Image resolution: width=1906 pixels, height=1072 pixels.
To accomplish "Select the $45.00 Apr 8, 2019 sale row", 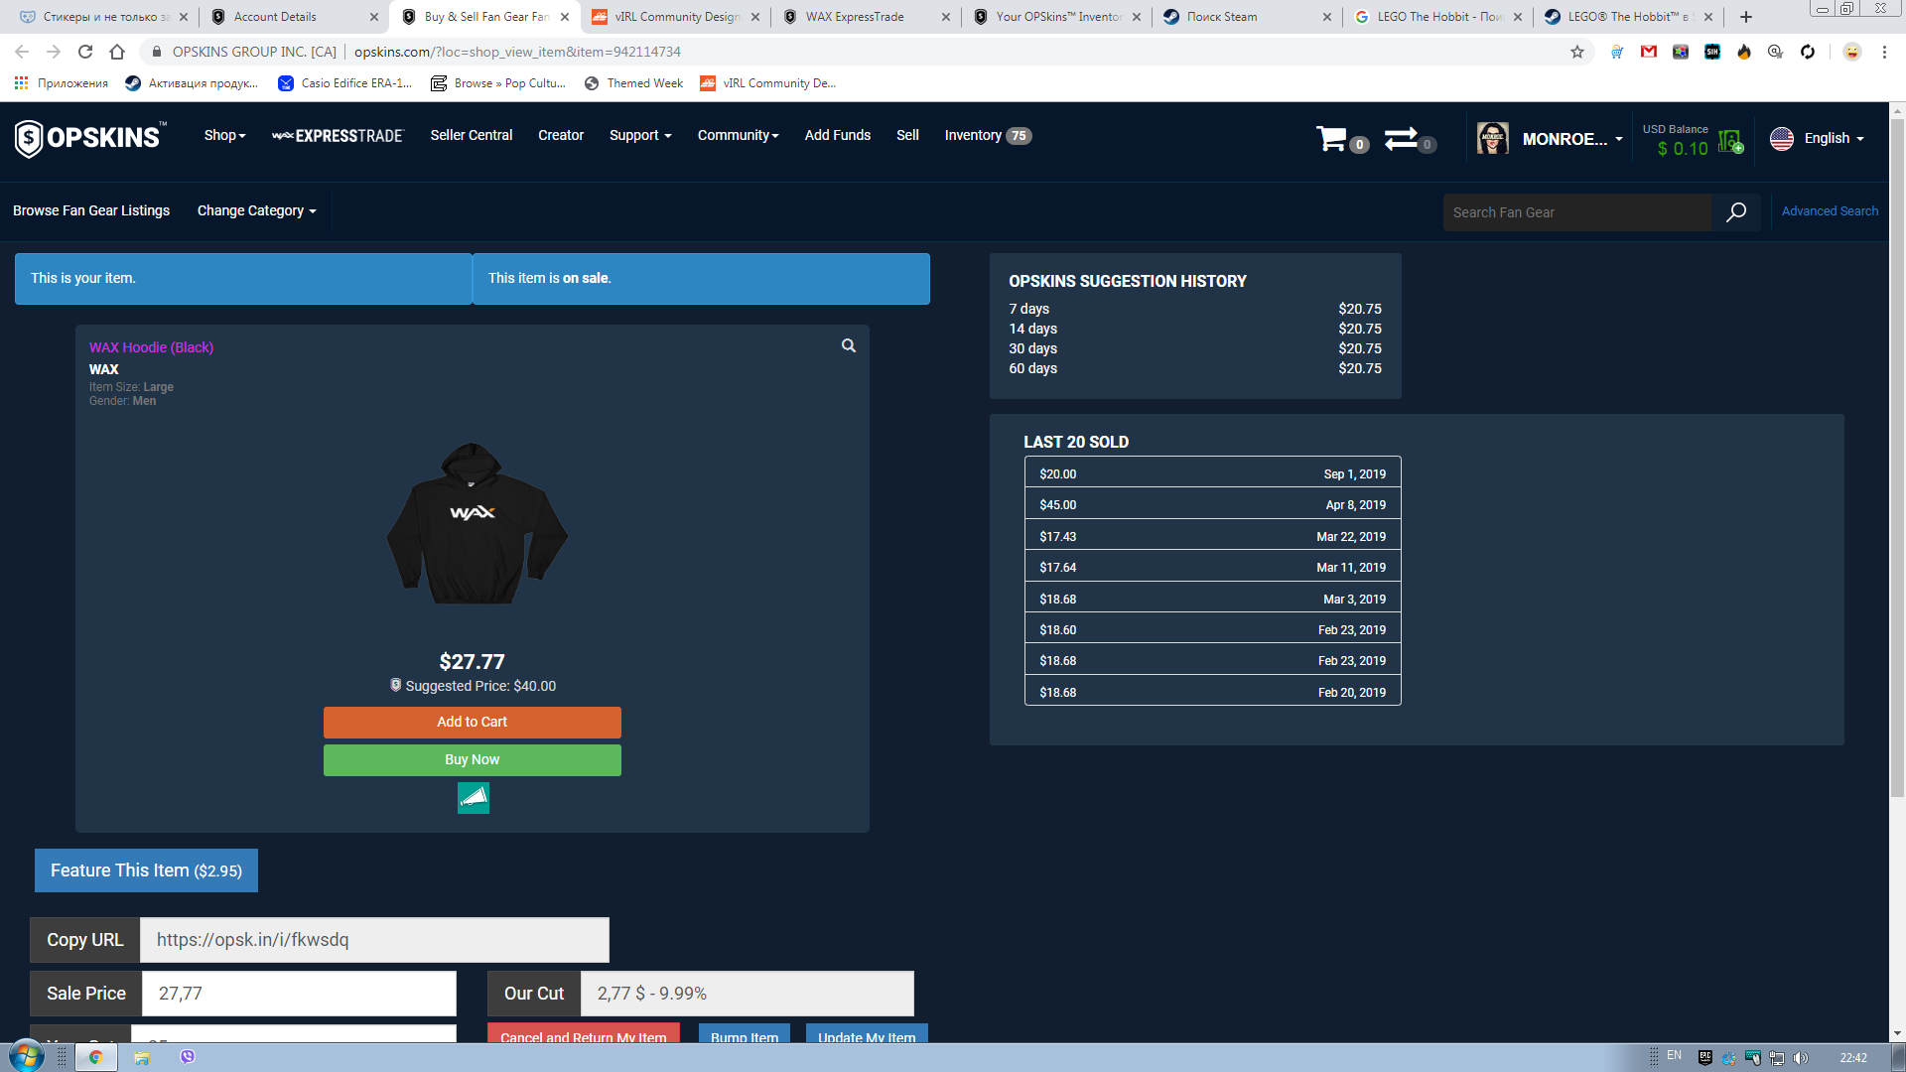I will [1212, 505].
